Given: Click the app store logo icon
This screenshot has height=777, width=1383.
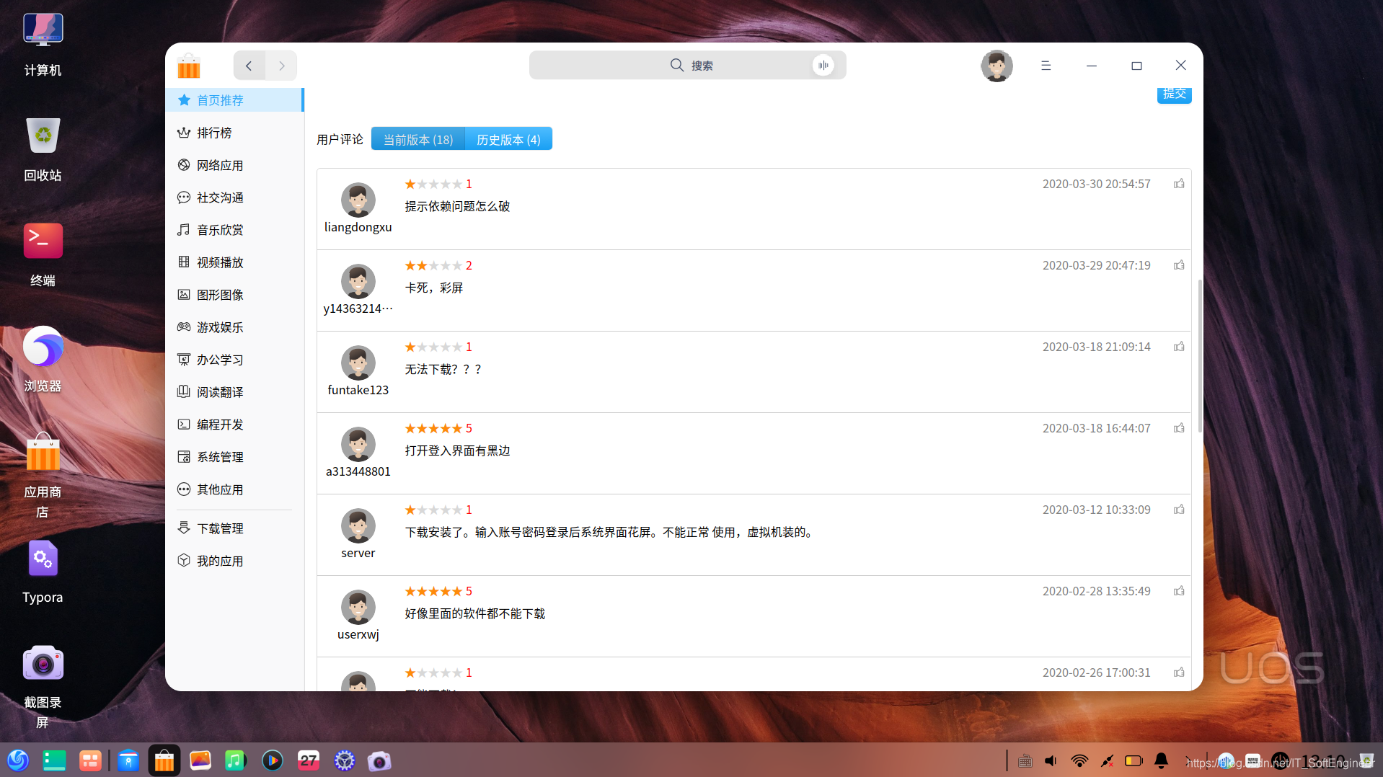Looking at the screenshot, I should [x=189, y=66].
